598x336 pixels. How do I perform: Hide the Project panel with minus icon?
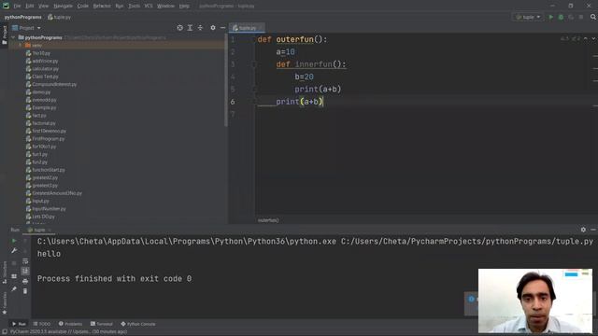[222, 28]
